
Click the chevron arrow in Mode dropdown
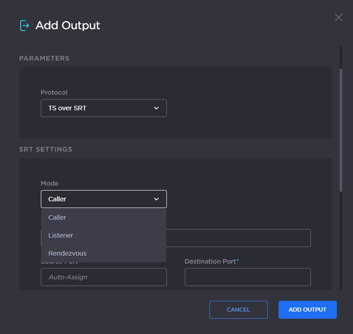[156, 199]
